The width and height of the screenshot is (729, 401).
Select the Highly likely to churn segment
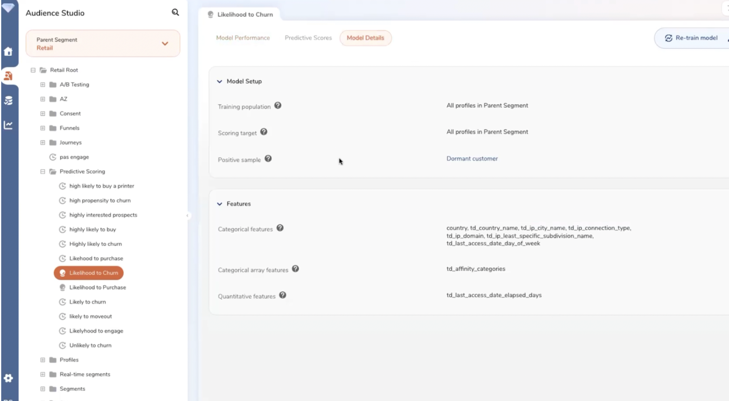(x=95, y=244)
